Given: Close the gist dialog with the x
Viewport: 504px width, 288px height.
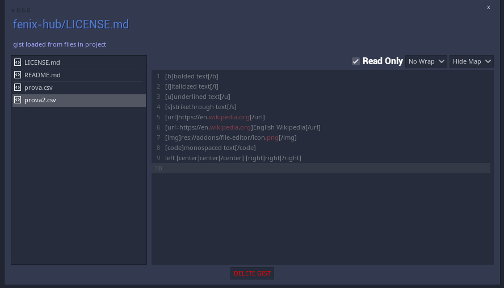Looking at the screenshot, I should point(488,7).
